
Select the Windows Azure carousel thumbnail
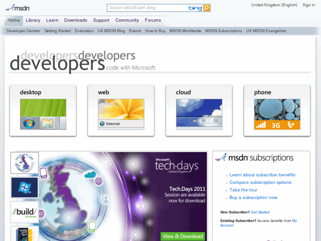point(25,187)
